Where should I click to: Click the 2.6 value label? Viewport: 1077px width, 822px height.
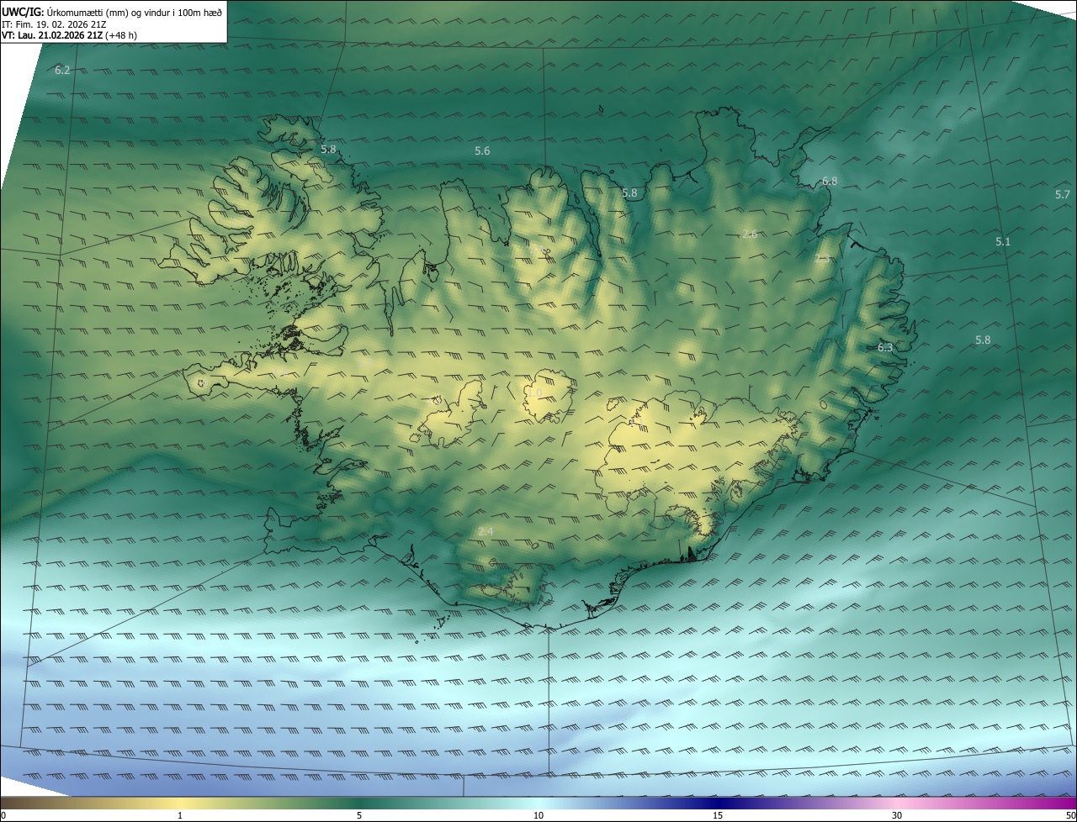[750, 234]
